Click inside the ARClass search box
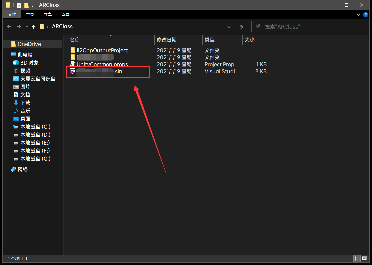 point(308,27)
